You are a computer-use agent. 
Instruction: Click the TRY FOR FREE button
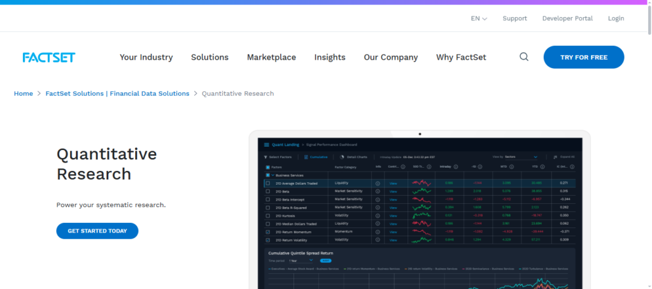point(584,57)
